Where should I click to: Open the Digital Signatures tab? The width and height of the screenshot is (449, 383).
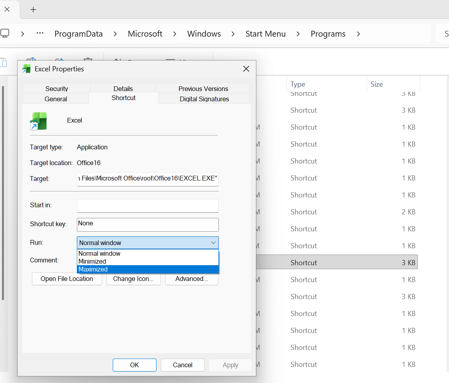tap(204, 99)
